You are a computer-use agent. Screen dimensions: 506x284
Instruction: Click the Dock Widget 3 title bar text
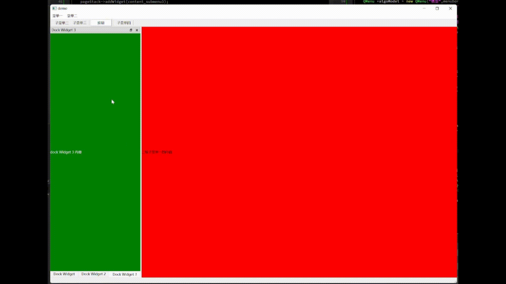tap(64, 30)
